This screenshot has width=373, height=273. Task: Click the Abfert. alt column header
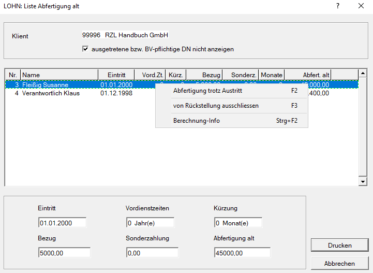coord(308,75)
